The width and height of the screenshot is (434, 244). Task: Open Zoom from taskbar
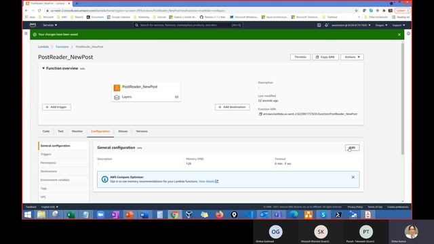[x=100, y=215]
